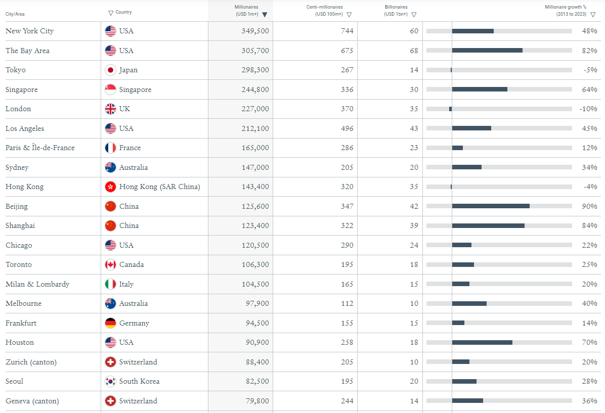Open the Millionaire growth % filter
The height and width of the screenshot is (413, 605).
pos(592,14)
